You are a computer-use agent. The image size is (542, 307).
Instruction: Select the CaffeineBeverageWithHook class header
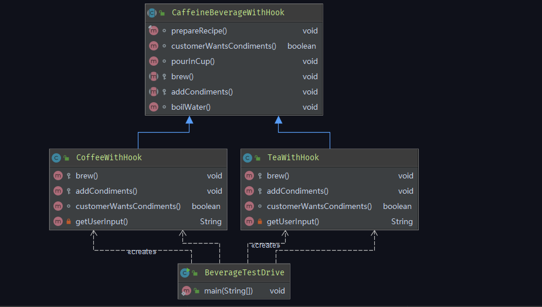[234, 13]
